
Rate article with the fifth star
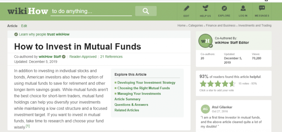tap(232, 84)
